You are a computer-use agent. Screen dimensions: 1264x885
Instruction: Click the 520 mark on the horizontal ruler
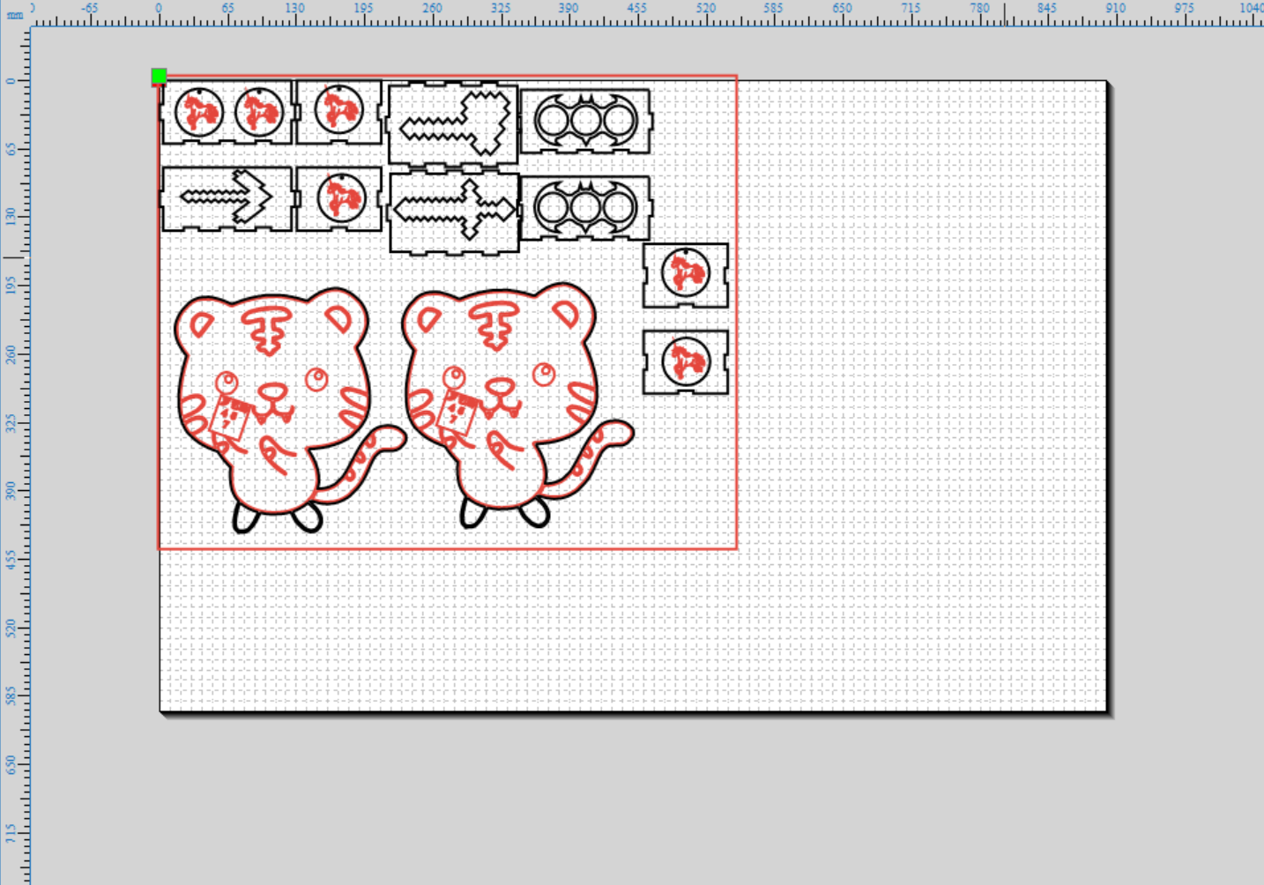click(705, 8)
